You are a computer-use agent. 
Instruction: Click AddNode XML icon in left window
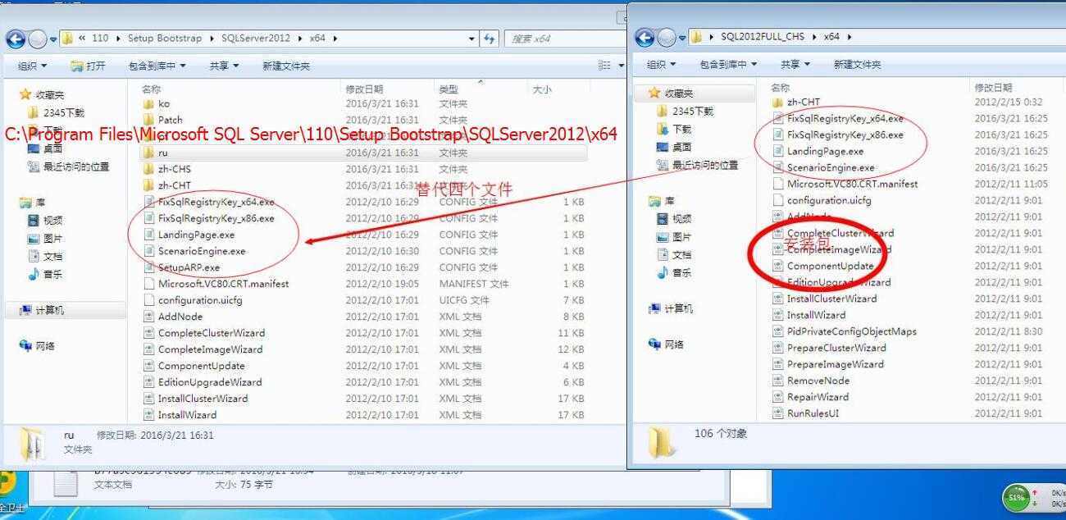(148, 317)
